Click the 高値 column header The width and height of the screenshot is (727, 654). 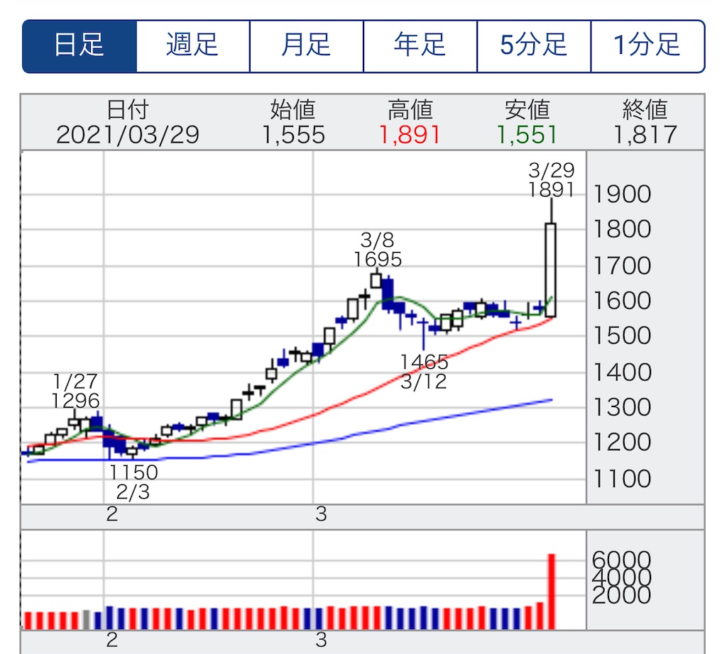pos(410,110)
